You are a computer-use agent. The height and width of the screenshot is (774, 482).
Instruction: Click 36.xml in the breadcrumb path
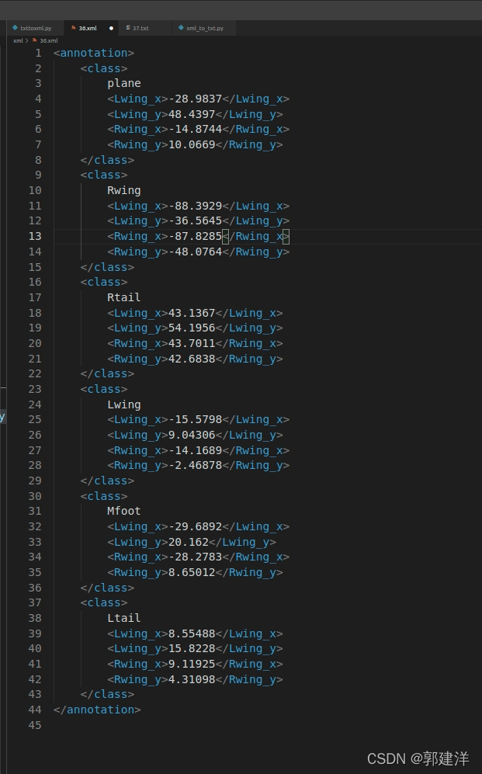click(x=48, y=40)
